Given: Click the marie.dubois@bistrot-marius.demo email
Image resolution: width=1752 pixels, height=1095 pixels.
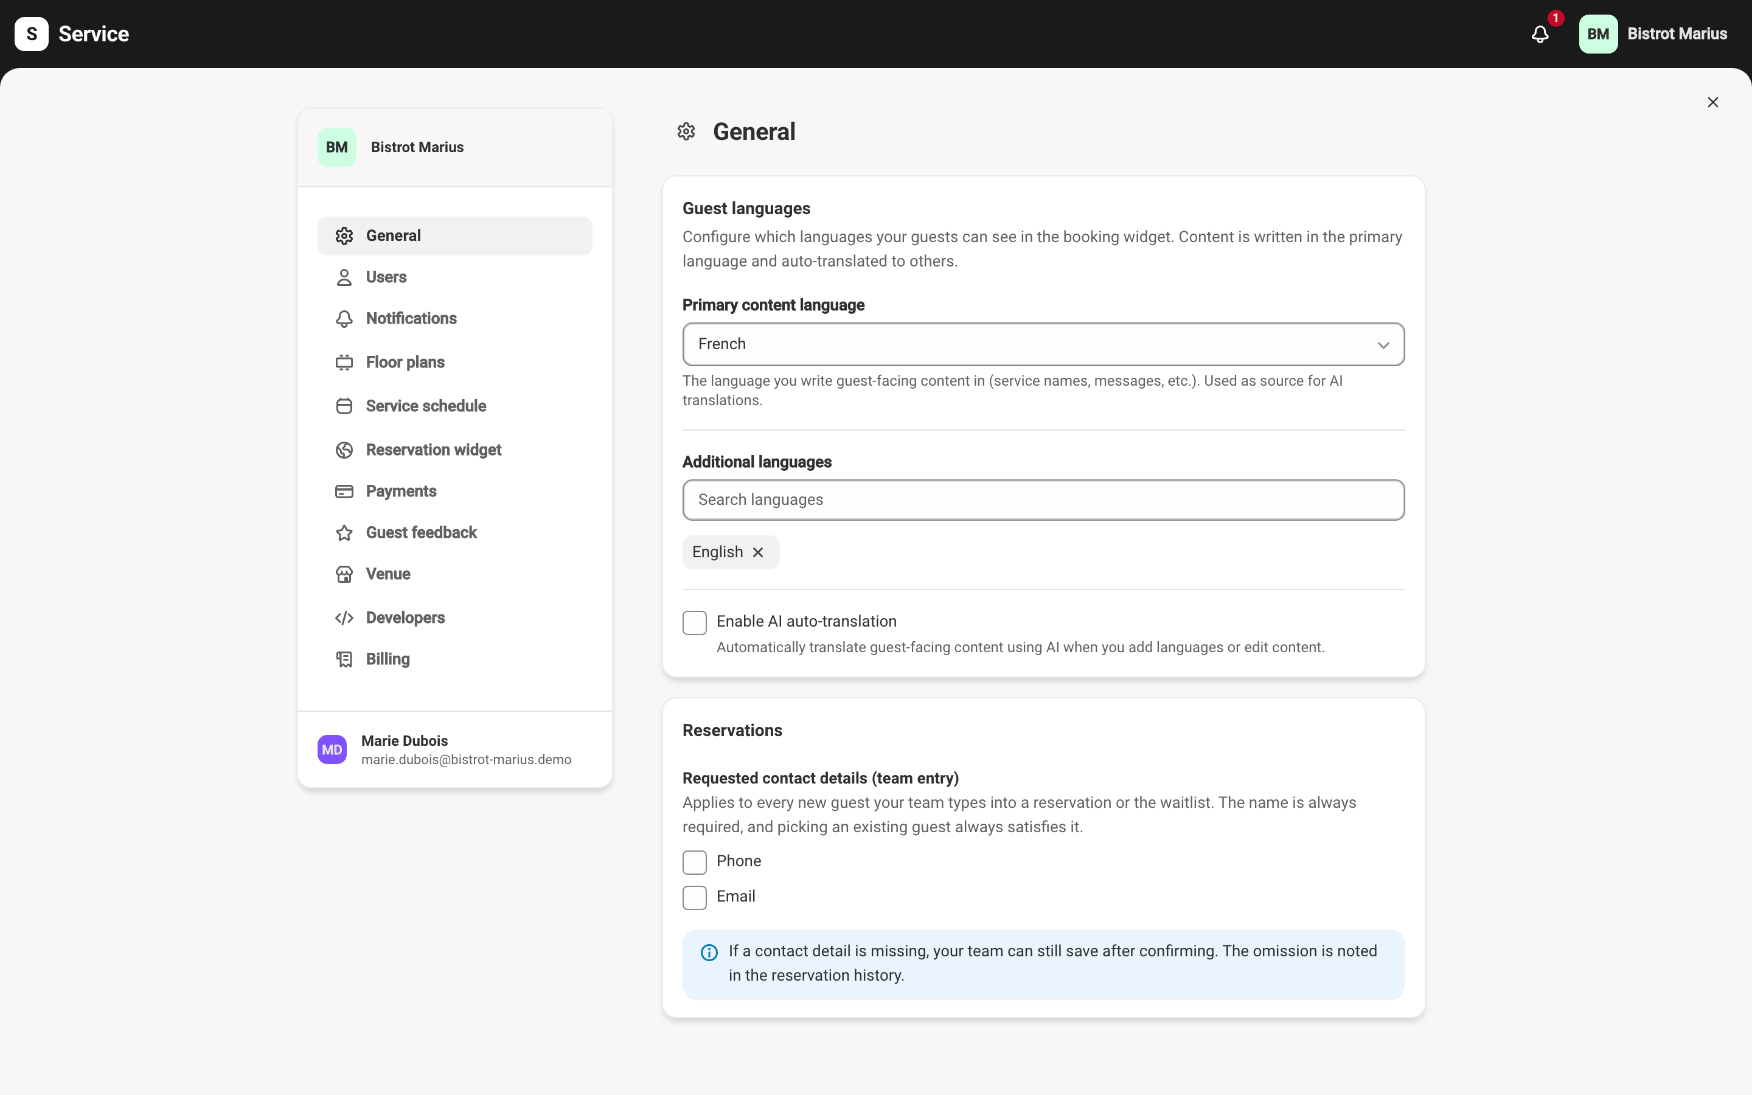Looking at the screenshot, I should coord(466,760).
